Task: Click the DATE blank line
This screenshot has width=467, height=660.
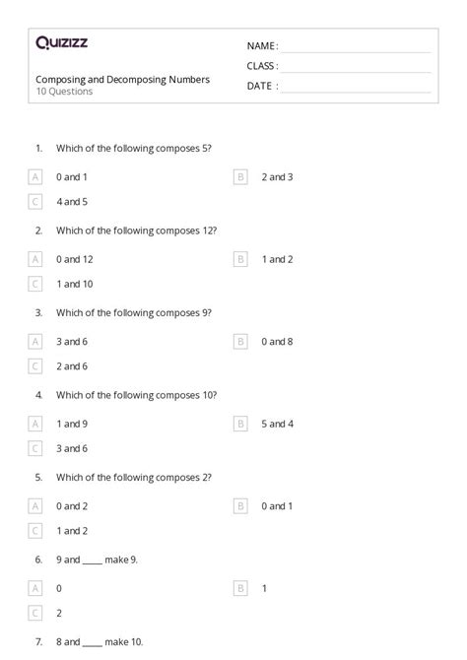Action: (x=357, y=92)
